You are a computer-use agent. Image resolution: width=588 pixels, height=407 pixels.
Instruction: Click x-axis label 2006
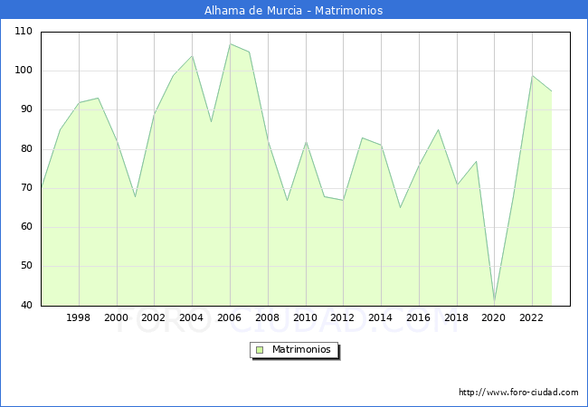coord(229,317)
